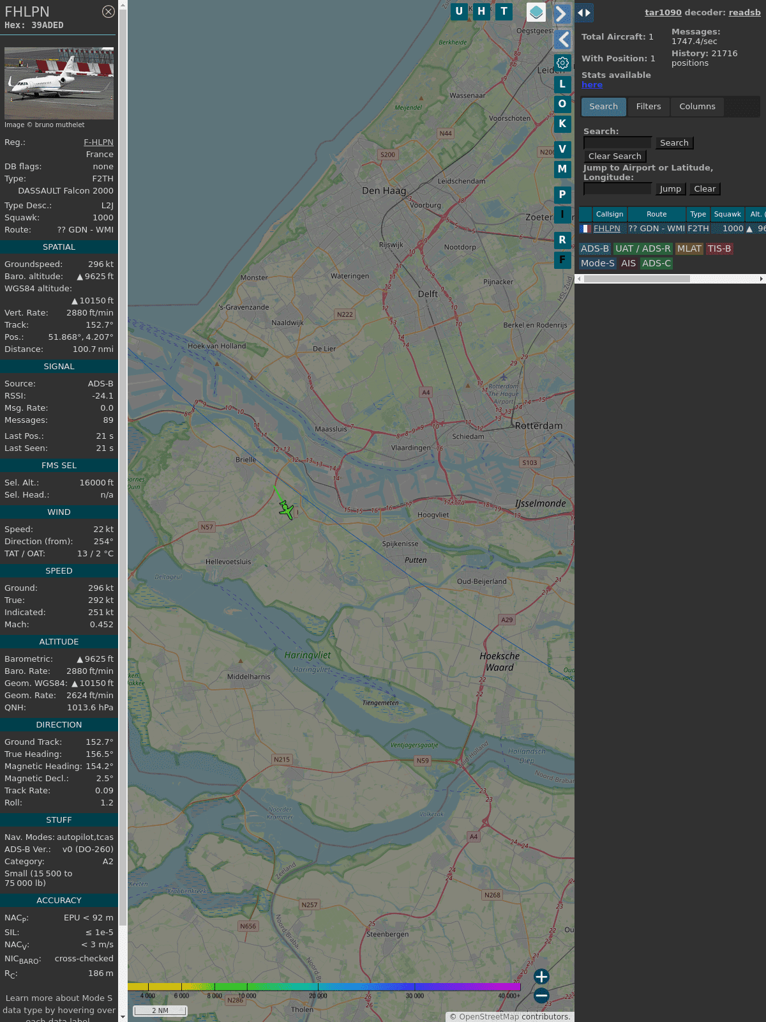
Task: Toggle the K map button
Action: [x=562, y=124]
